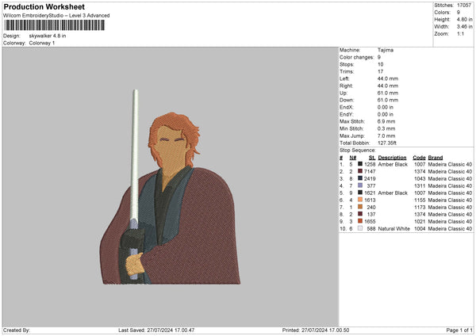Click the Width value 3.46 in

(464, 27)
